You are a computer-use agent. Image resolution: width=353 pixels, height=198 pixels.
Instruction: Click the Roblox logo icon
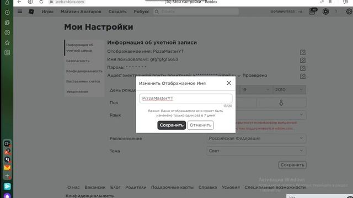[x=31, y=12]
